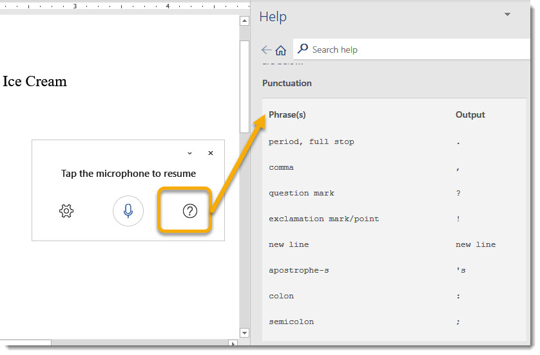Click the Help pane title
Viewport: 540px width, 355px height.
[x=273, y=17]
